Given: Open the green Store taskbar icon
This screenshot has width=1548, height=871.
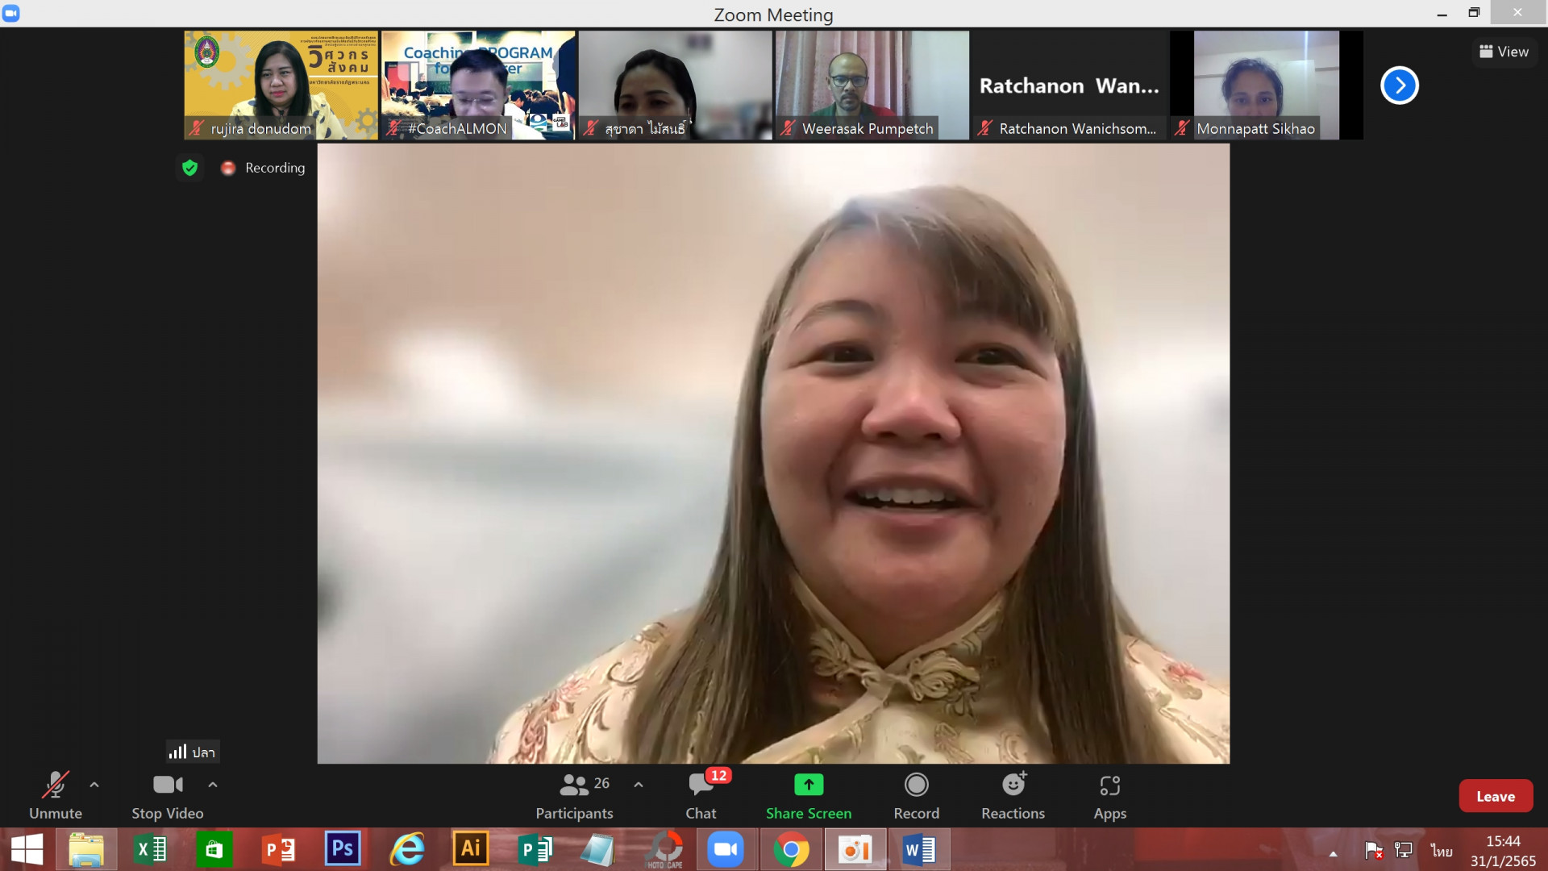Looking at the screenshot, I should pyautogui.click(x=214, y=849).
